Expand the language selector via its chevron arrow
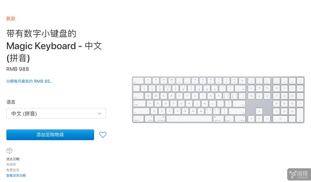This screenshot has height=182, width=311. pos(99,113)
